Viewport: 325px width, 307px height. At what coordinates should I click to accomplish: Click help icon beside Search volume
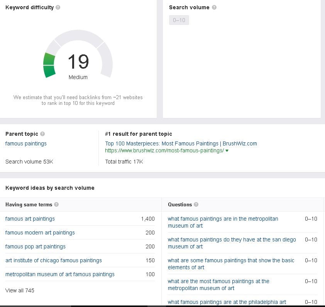tap(214, 7)
